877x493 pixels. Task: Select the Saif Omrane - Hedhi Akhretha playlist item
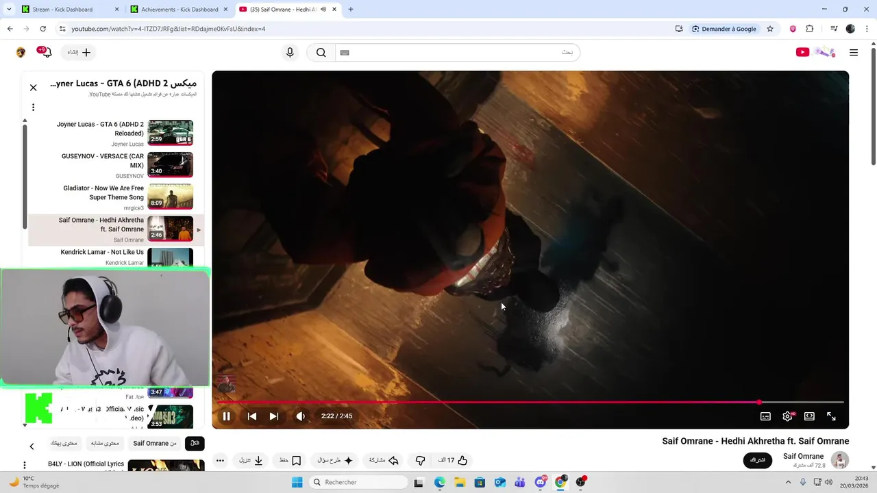click(116, 229)
